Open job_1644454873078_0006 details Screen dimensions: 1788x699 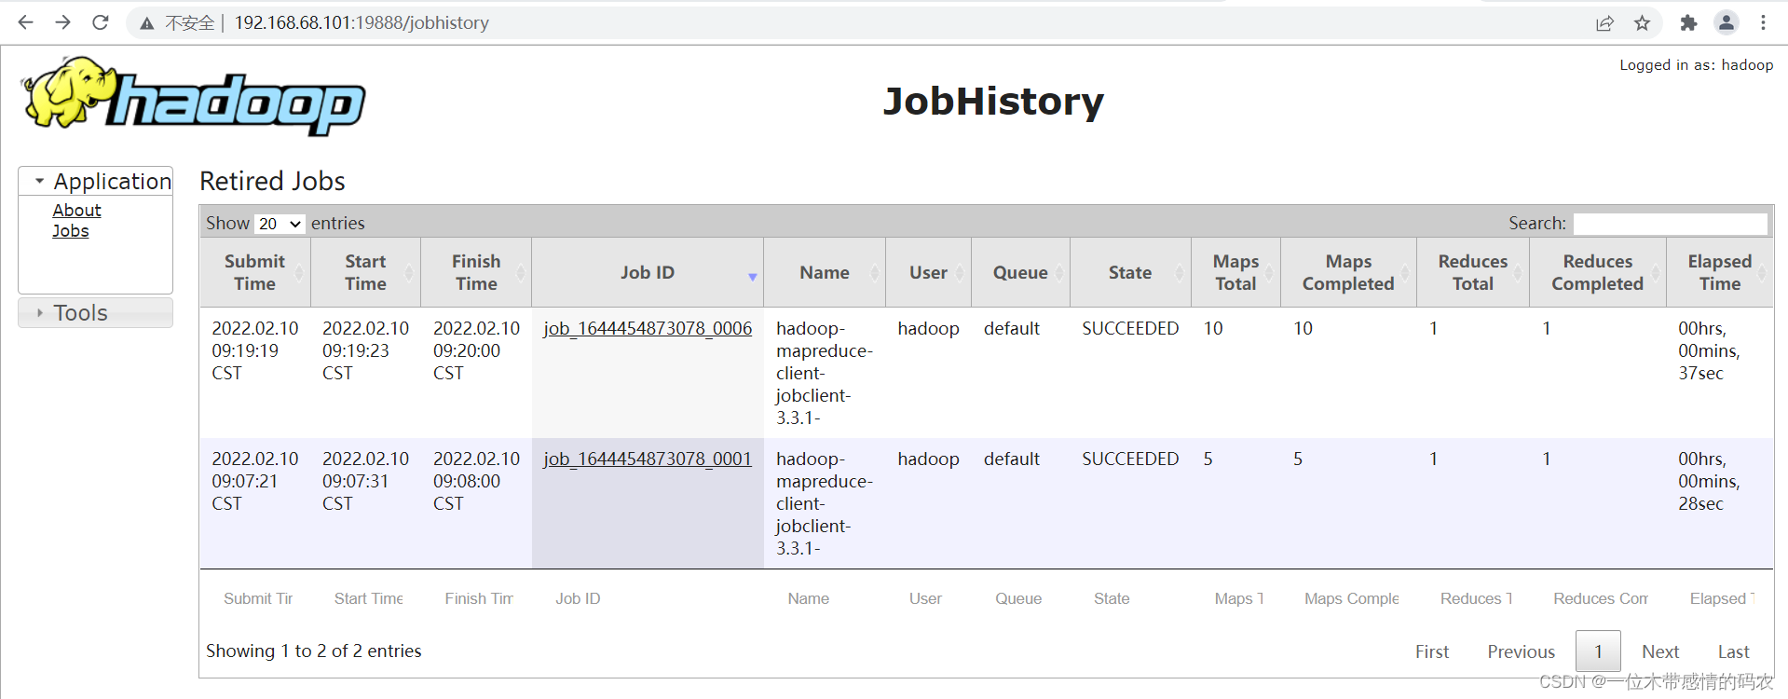648,328
